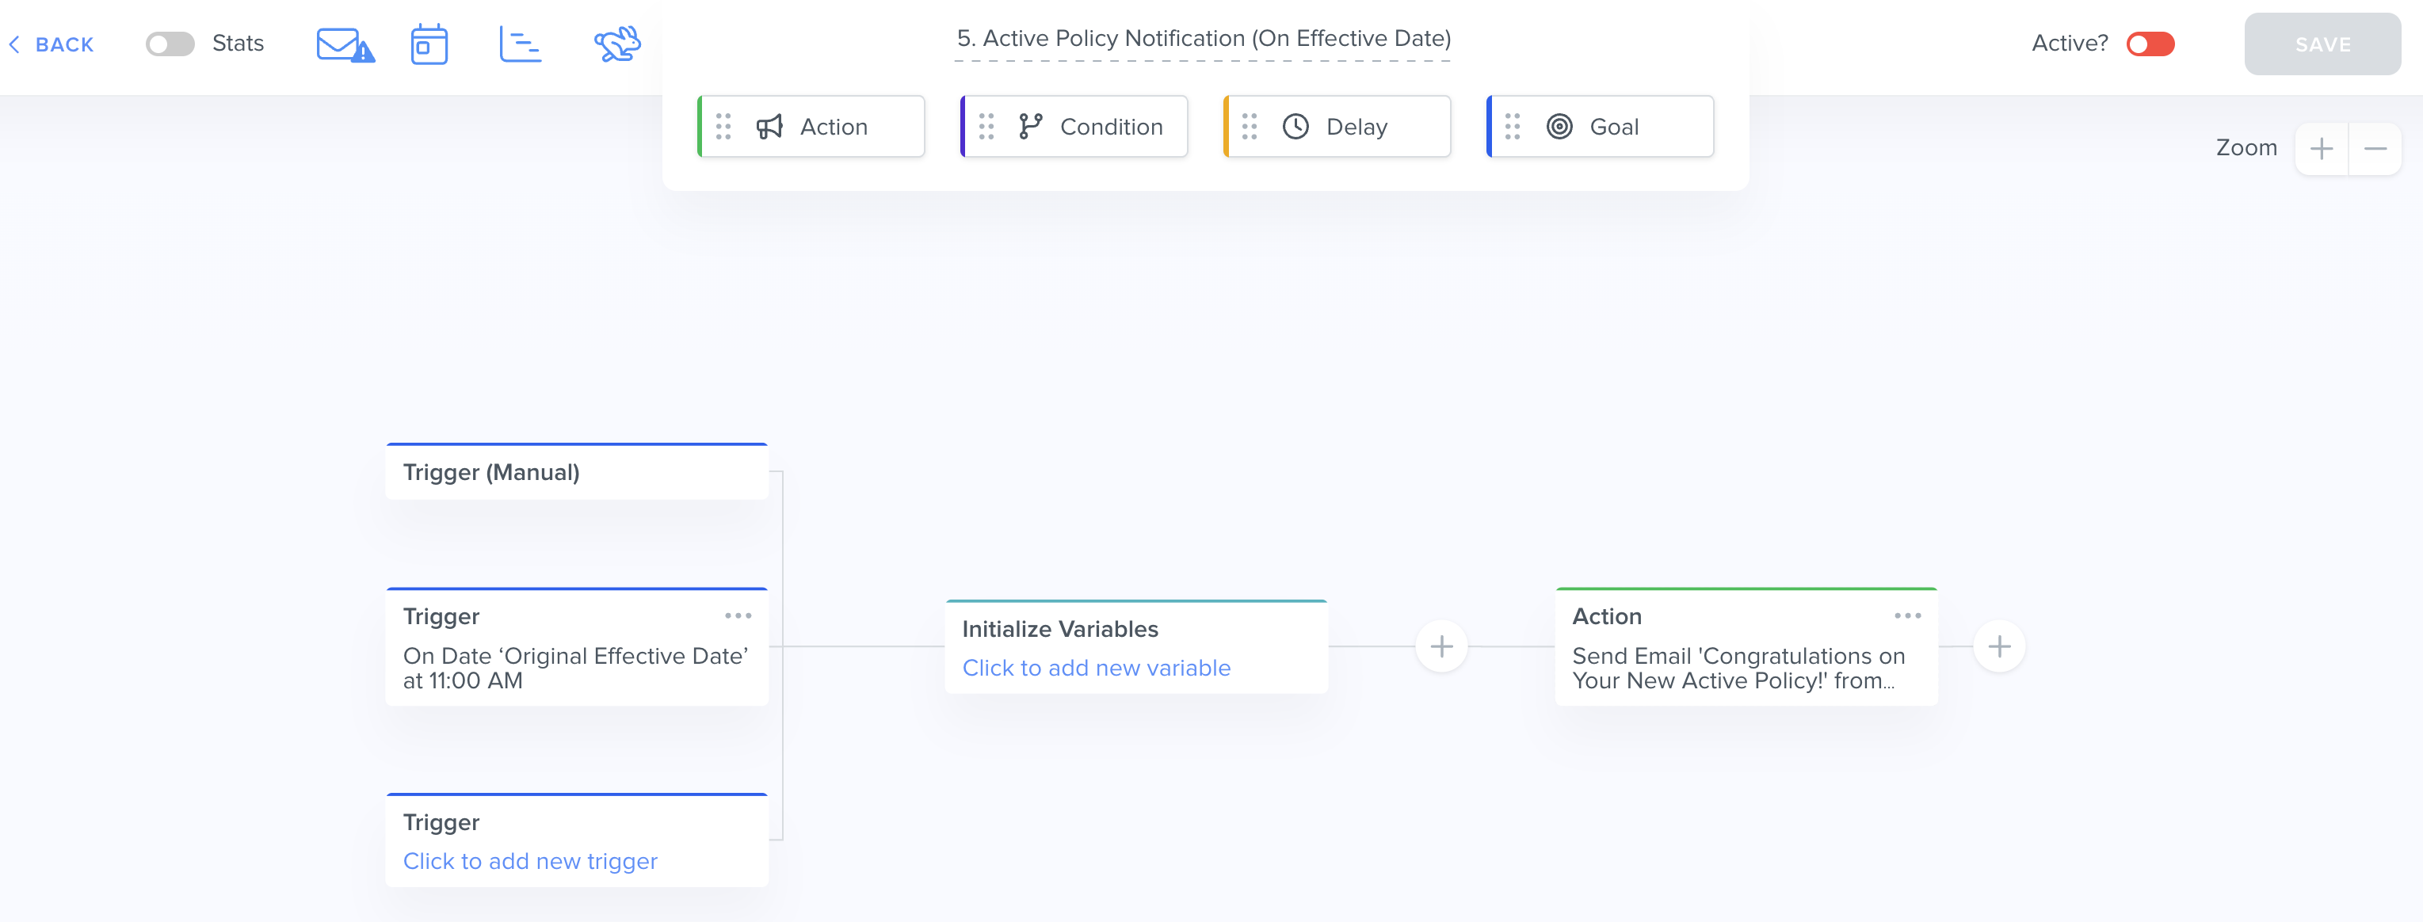
Task: Toggle the Stats switch
Action: tap(170, 44)
